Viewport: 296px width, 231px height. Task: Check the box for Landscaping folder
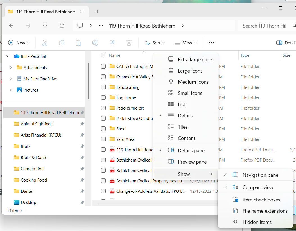(x=103, y=87)
